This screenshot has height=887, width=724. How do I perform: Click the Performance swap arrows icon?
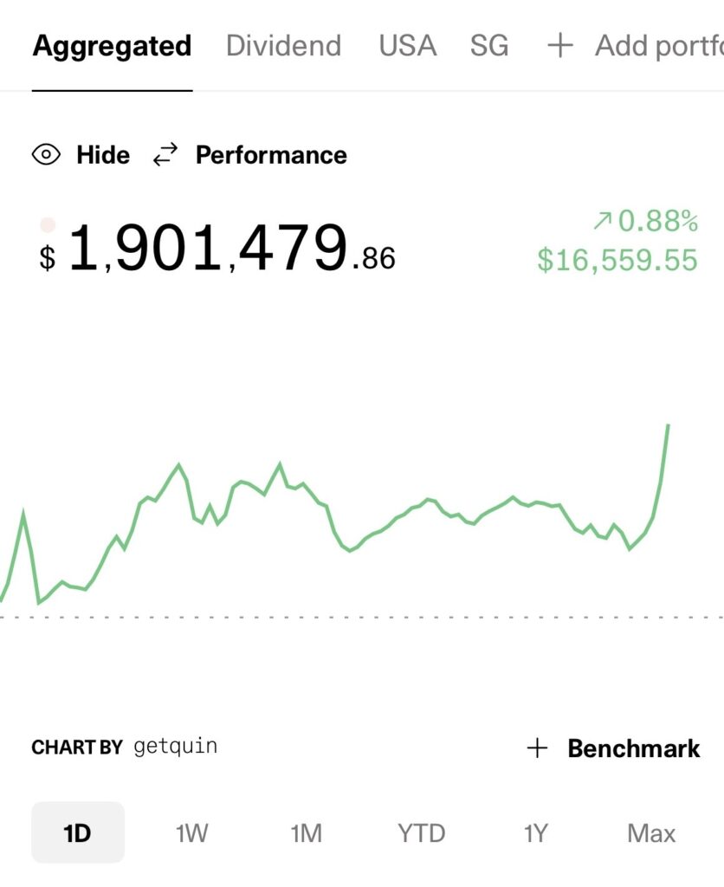pos(165,155)
